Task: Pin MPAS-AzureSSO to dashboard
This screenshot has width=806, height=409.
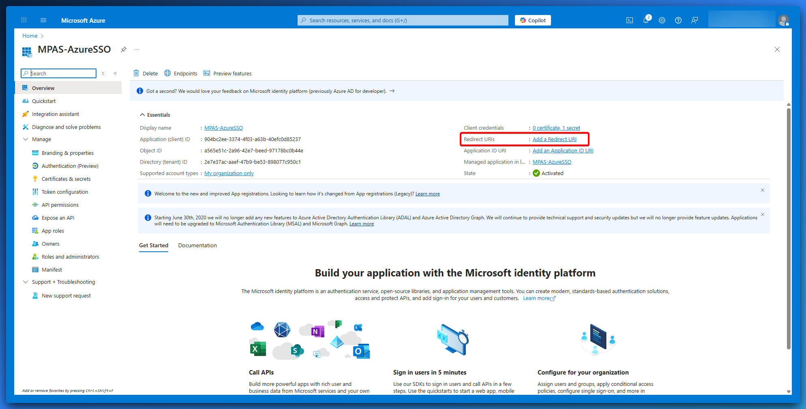Action: [124, 49]
